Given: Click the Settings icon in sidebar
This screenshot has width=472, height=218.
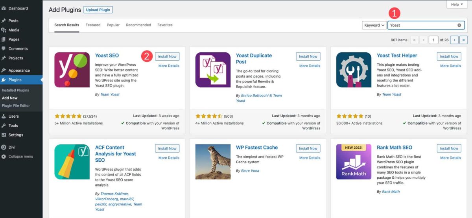Looking at the screenshot, I should (4, 135).
